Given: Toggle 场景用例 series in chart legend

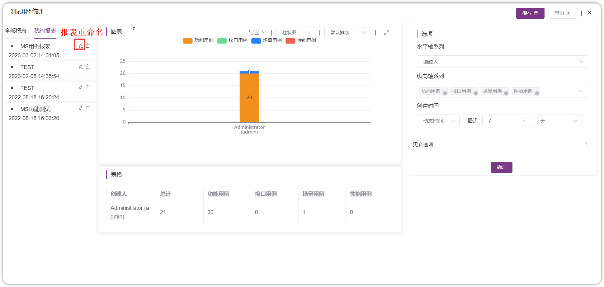Looking at the screenshot, I should pyautogui.click(x=267, y=40).
